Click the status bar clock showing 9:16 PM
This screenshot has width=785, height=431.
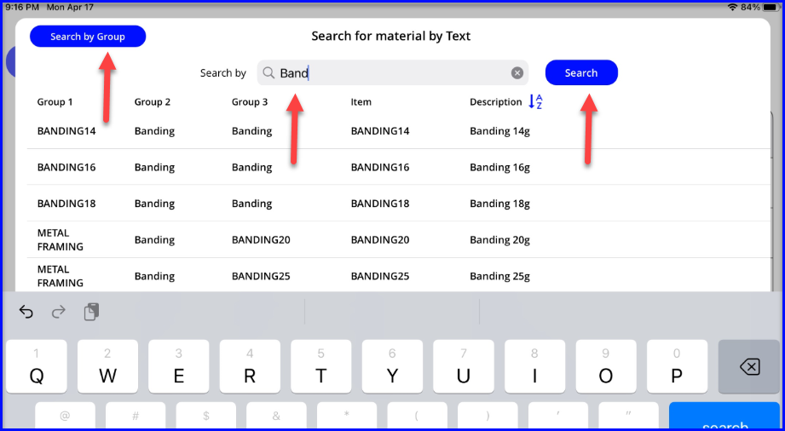click(x=22, y=8)
